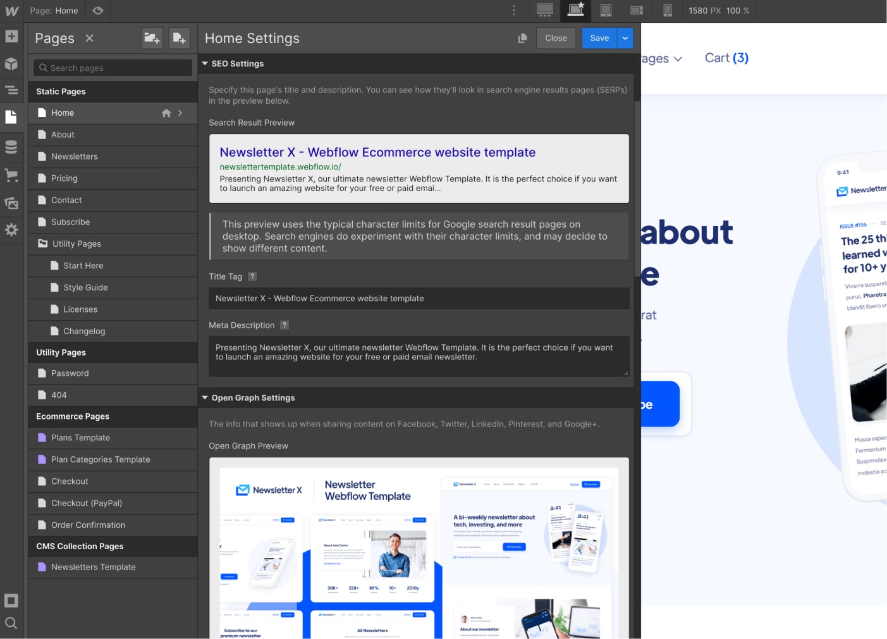The width and height of the screenshot is (887, 639).
Task: Select the tablet breakpoint view
Action: [x=606, y=10]
